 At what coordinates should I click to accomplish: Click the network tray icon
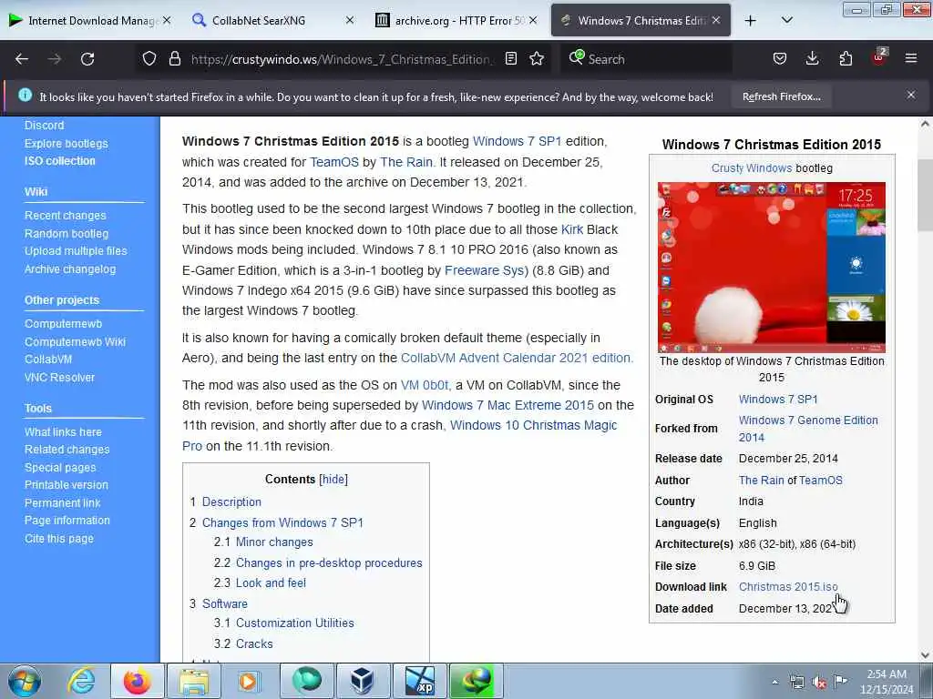796,683
